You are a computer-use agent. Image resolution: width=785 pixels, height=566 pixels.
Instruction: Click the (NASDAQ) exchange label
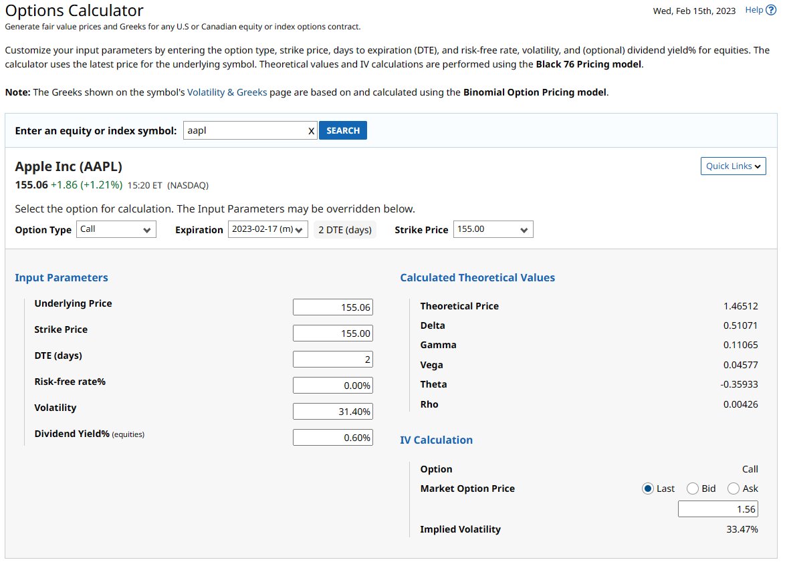(x=188, y=186)
